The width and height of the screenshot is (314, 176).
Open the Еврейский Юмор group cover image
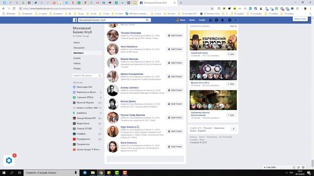[x=213, y=40]
